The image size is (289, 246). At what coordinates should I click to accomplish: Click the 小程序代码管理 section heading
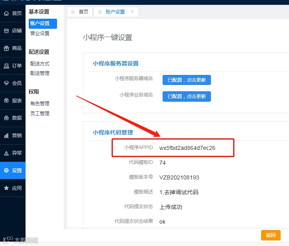click(x=113, y=132)
